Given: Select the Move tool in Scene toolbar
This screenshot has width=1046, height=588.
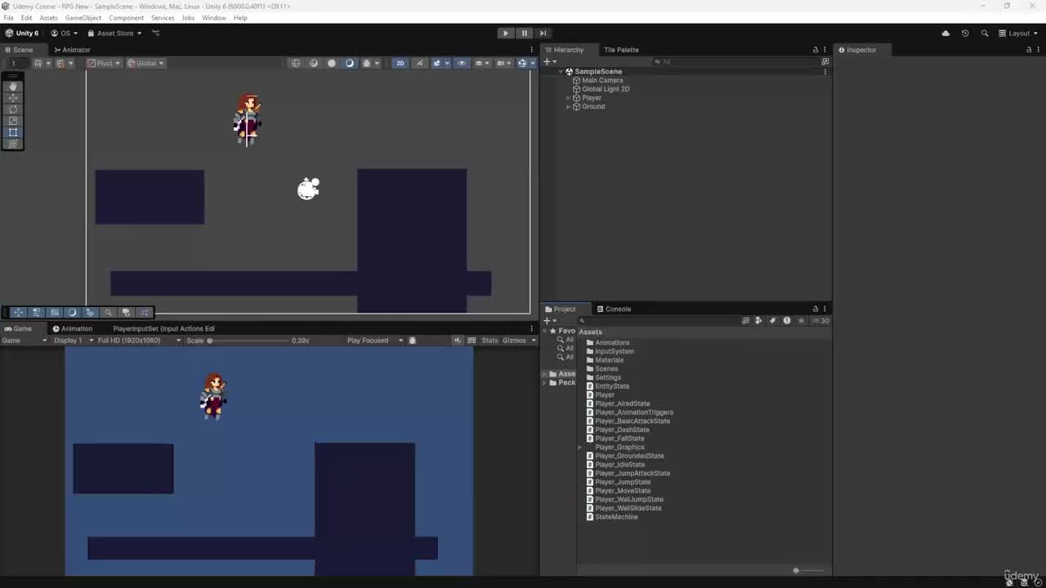Looking at the screenshot, I should pos(13,97).
